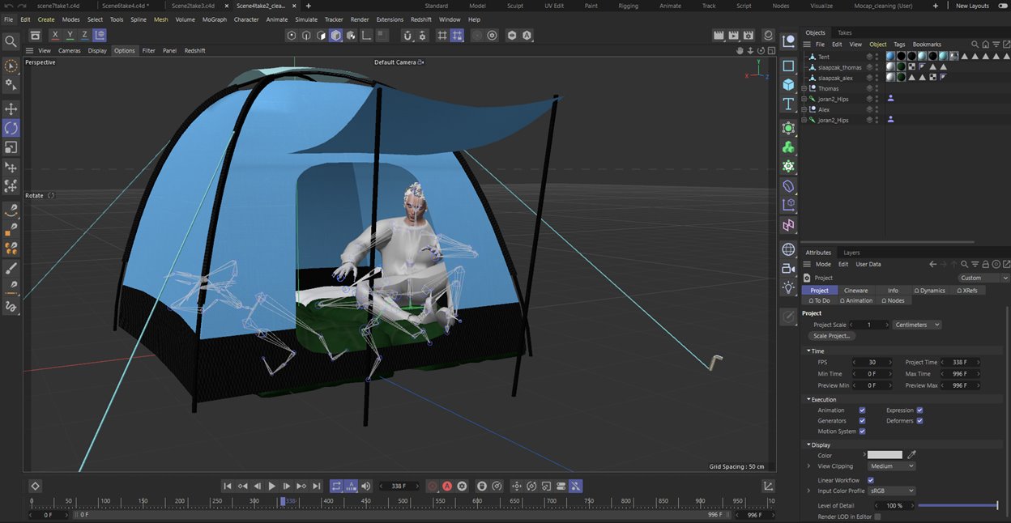Click the Display Color swatch
Screen dimensions: 1011x523
click(x=886, y=455)
